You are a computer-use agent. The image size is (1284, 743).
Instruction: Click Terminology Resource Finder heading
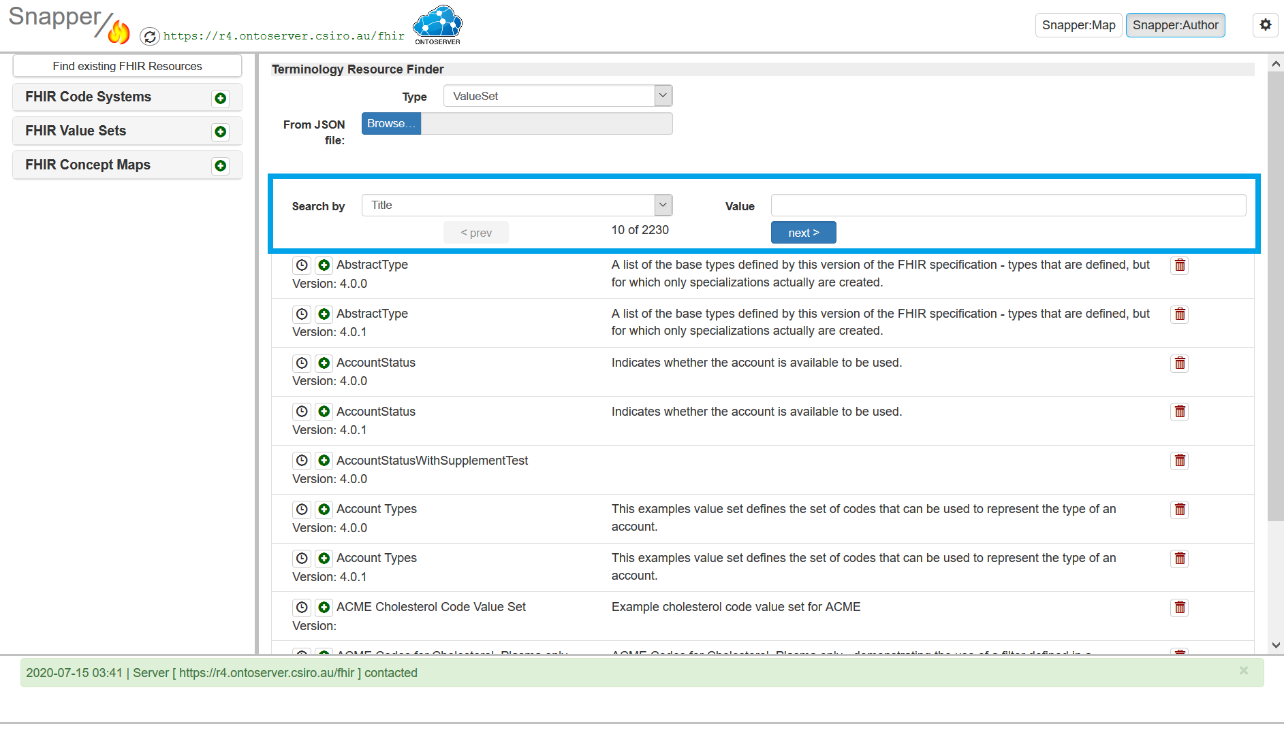coord(358,69)
